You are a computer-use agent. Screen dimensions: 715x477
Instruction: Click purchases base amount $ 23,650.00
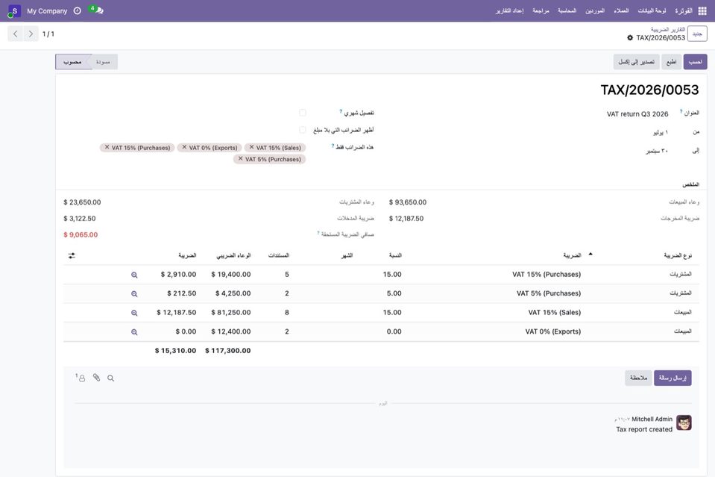point(82,202)
